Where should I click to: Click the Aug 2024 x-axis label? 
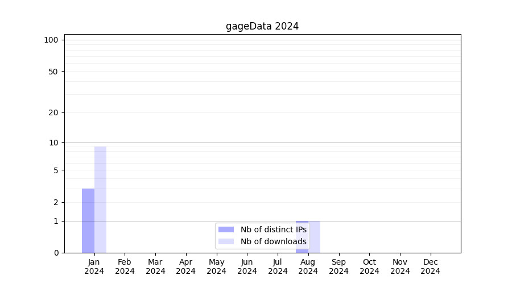[308, 266]
